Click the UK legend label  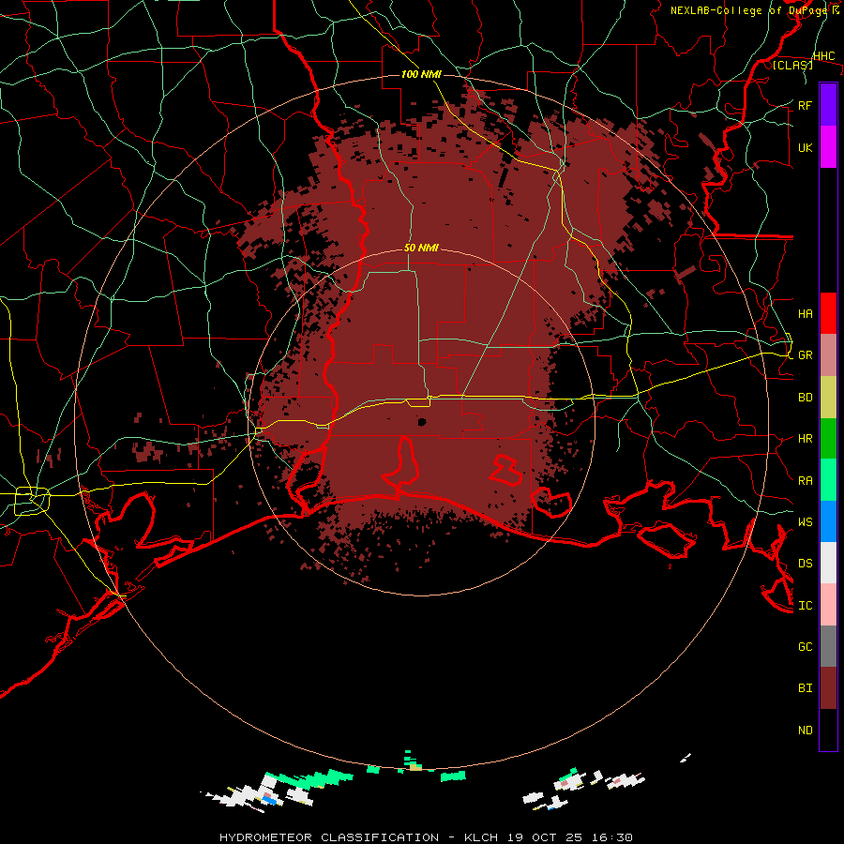click(x=805, y=147)
